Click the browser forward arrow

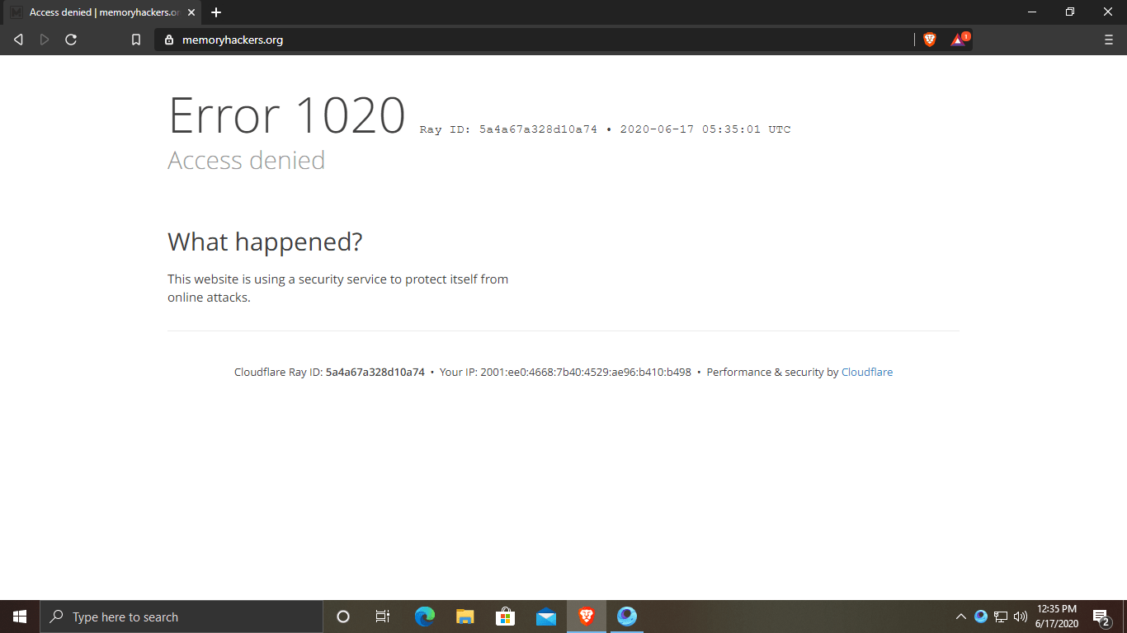[45, 40]
